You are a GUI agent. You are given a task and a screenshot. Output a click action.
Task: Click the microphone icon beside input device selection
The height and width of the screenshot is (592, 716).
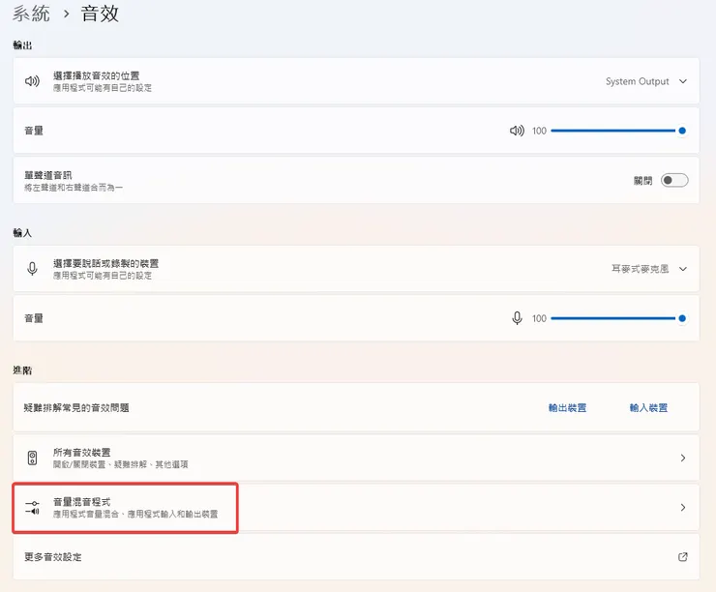coord(32,269)
